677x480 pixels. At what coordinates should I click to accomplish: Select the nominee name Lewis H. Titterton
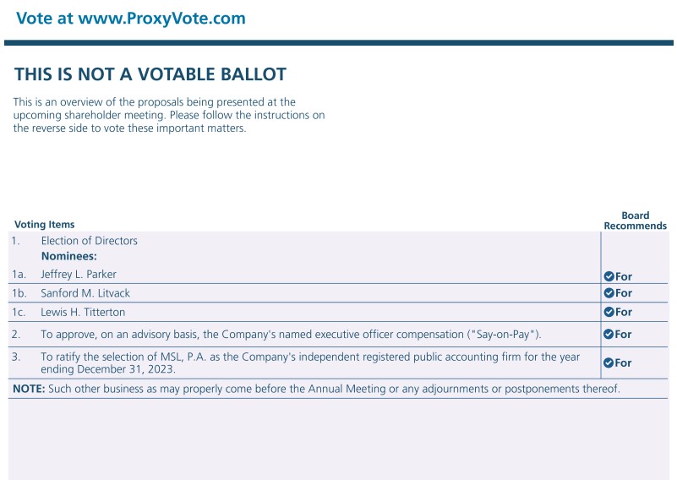(x=83, y=312)
